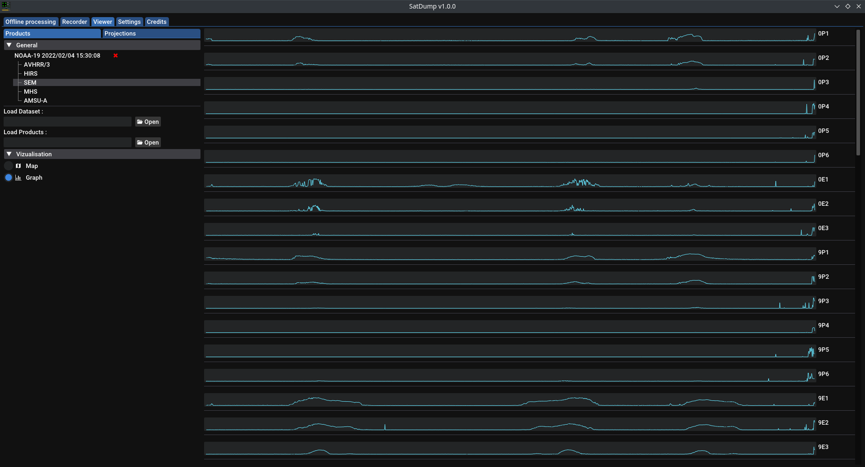Click the 0E1 channel graph
865x467 pixels.
tap(510, 181)
